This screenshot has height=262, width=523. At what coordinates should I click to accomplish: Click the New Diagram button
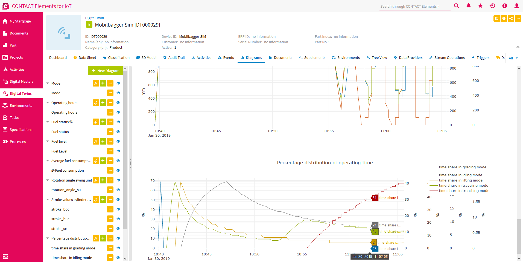point(105,71)
